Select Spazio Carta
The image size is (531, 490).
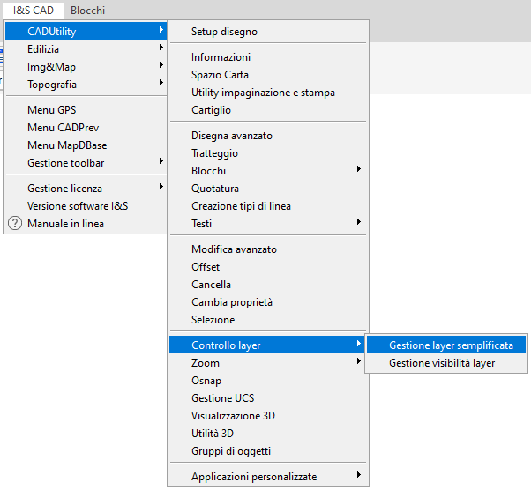pos(268,75)
